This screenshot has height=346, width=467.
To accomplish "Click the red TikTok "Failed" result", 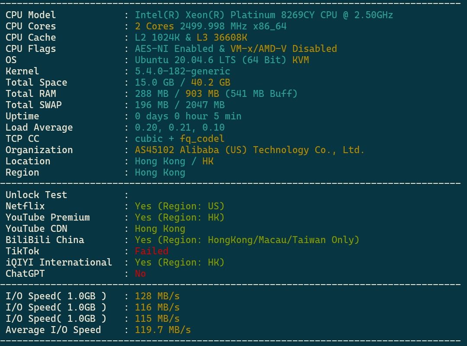I will (151, 251).
